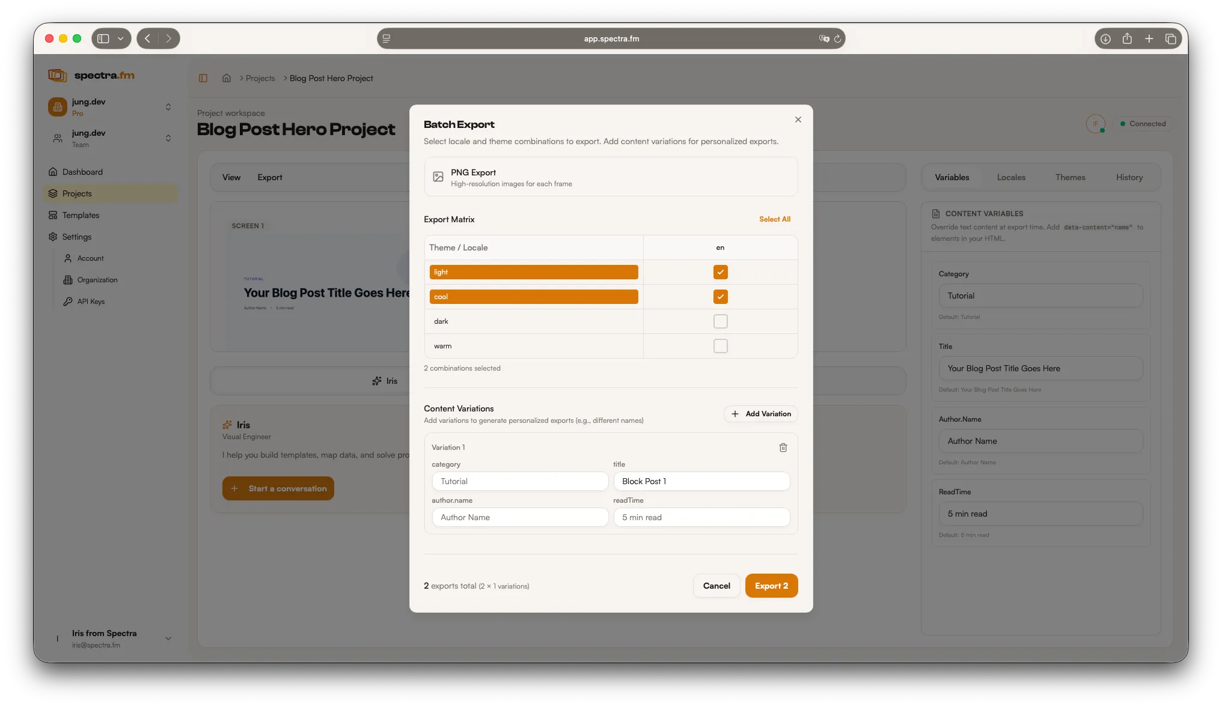Open the Themes tab
The width and height of the screenshot is (1222, 707).
point(1070,177)
